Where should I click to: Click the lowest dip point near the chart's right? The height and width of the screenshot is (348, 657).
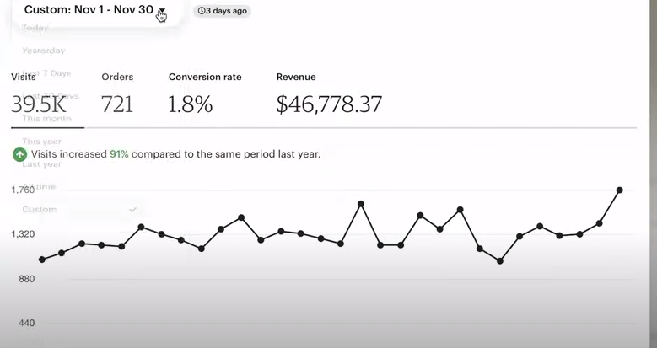tap(500, 261)
